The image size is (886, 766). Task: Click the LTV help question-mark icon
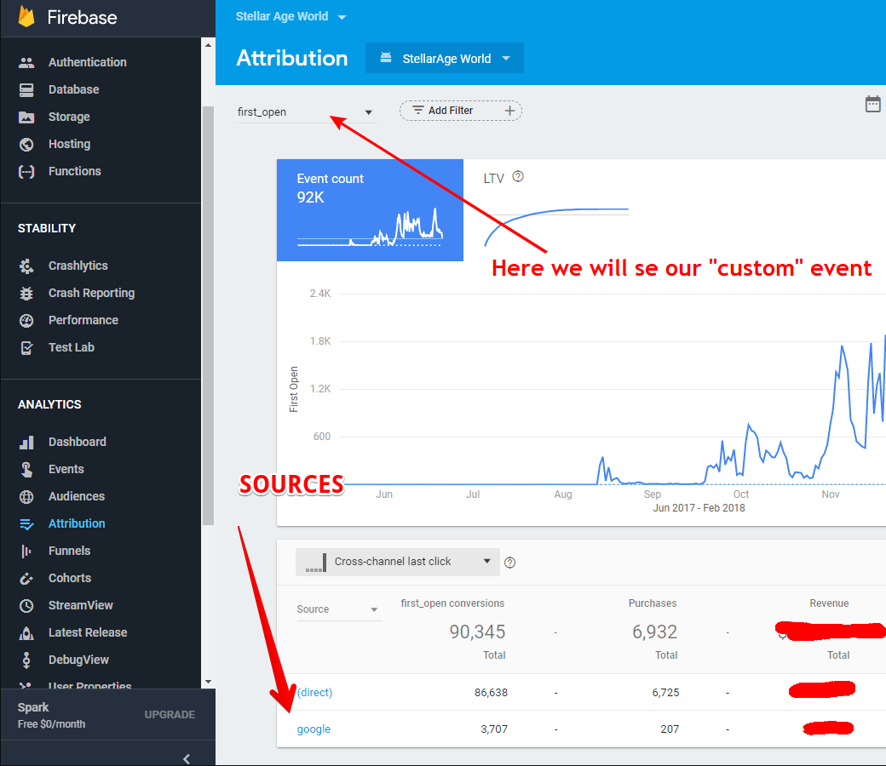[518, 177]
